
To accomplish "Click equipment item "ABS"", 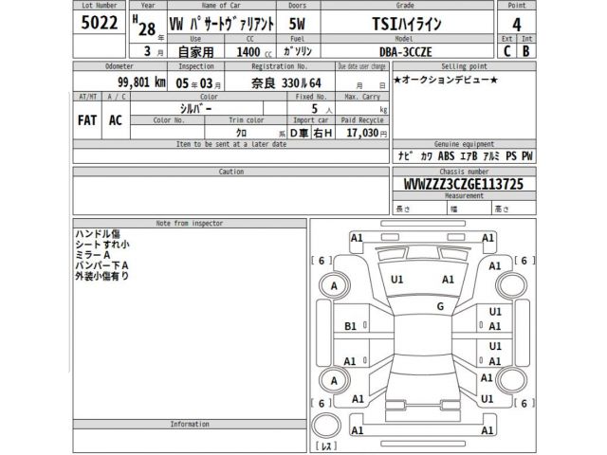I will tap(446, 155).
